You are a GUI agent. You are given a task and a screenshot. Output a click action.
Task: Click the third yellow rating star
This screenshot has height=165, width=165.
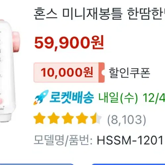[68, 118]
